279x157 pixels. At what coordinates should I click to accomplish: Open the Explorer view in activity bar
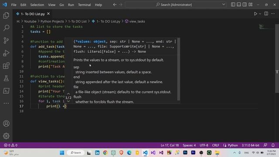click(x=6, y=16)
